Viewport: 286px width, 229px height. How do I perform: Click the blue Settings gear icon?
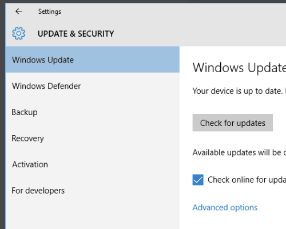tap(18, 33)
